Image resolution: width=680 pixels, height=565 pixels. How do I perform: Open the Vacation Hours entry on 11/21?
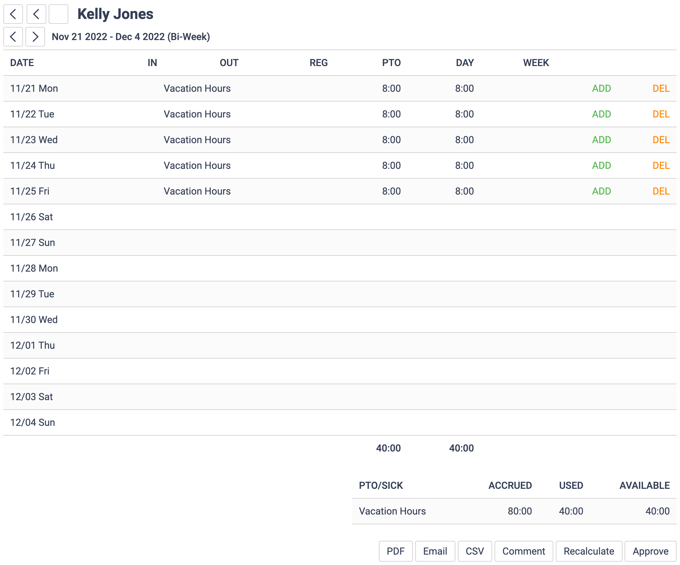coord(197,88)
